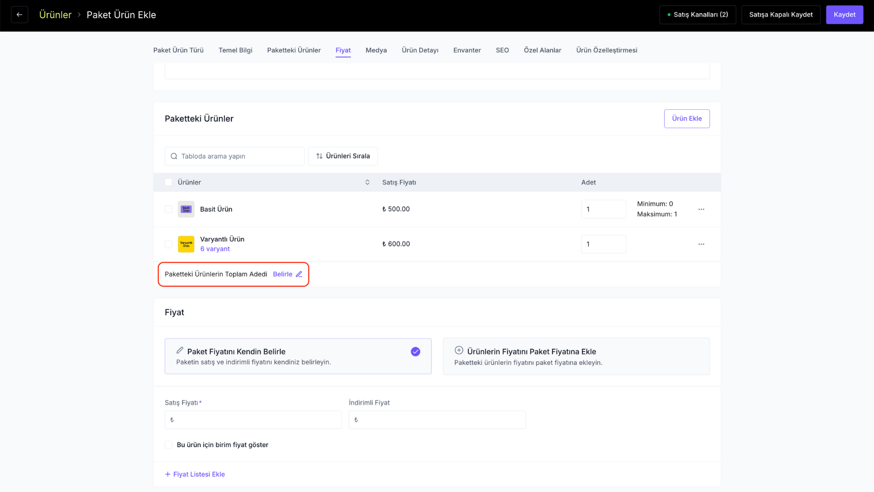Select Paket Fiyatını Kendin Belirle option
The image size is (874, 492).
coord(298,356)
